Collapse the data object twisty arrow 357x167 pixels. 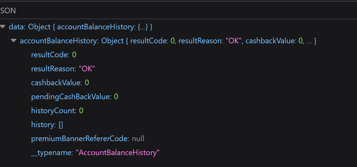(2, 27)
